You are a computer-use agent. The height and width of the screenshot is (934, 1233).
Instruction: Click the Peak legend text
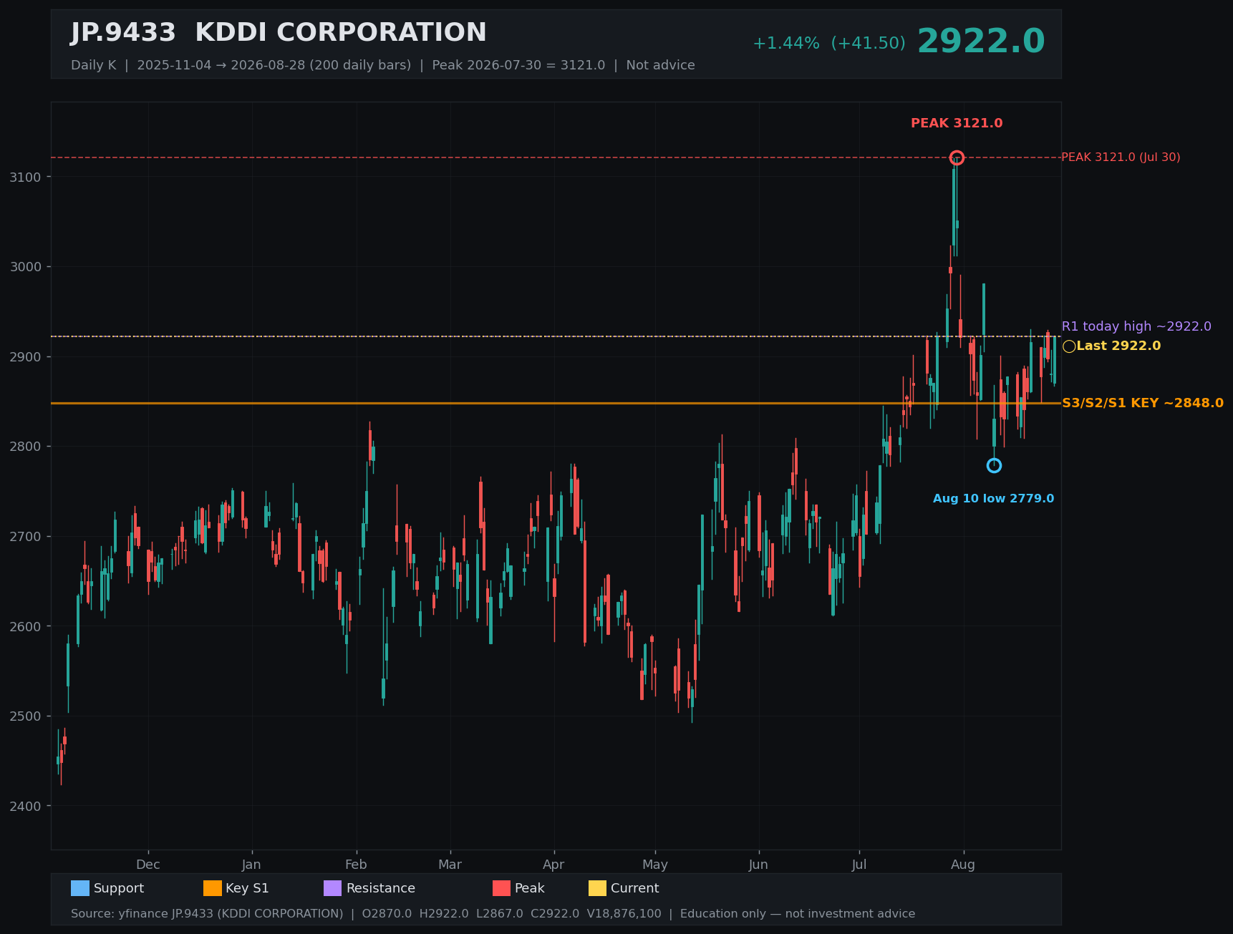point(530,888)
